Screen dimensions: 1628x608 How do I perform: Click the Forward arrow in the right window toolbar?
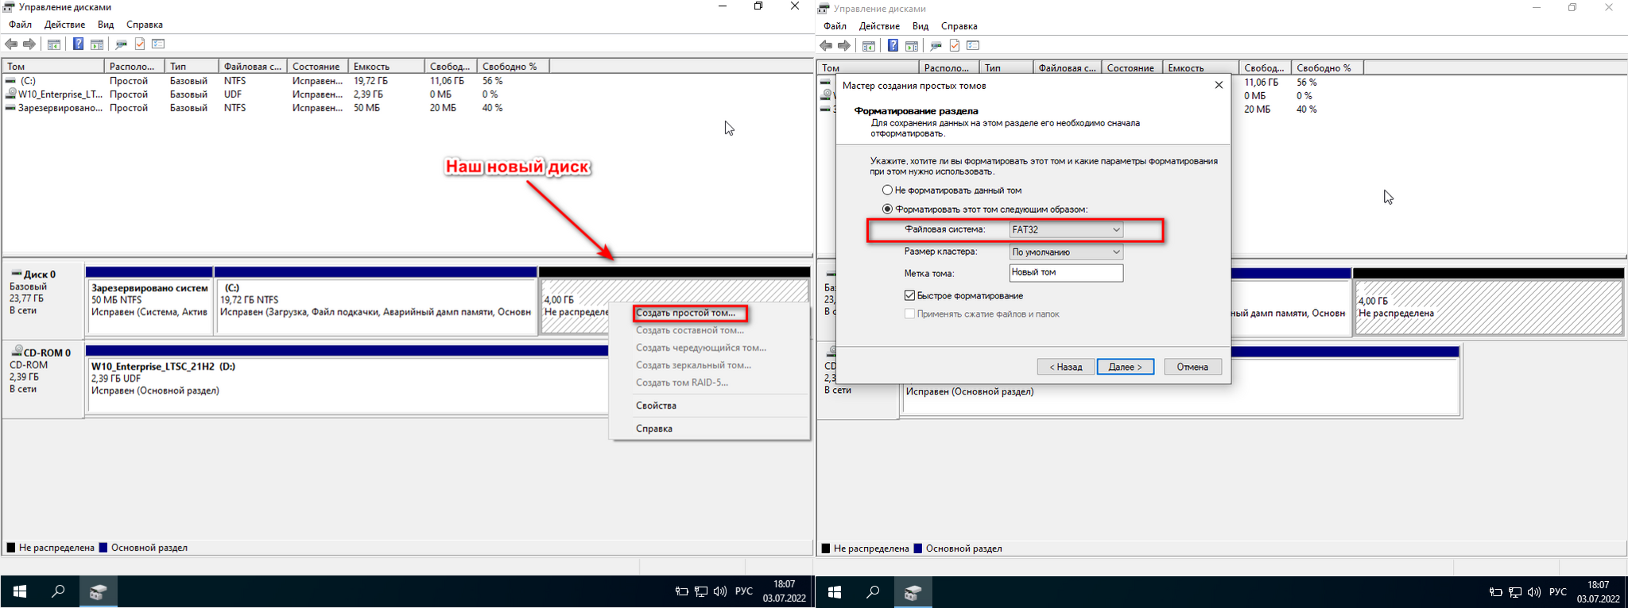pyautogui.click(x=844, y=46)
